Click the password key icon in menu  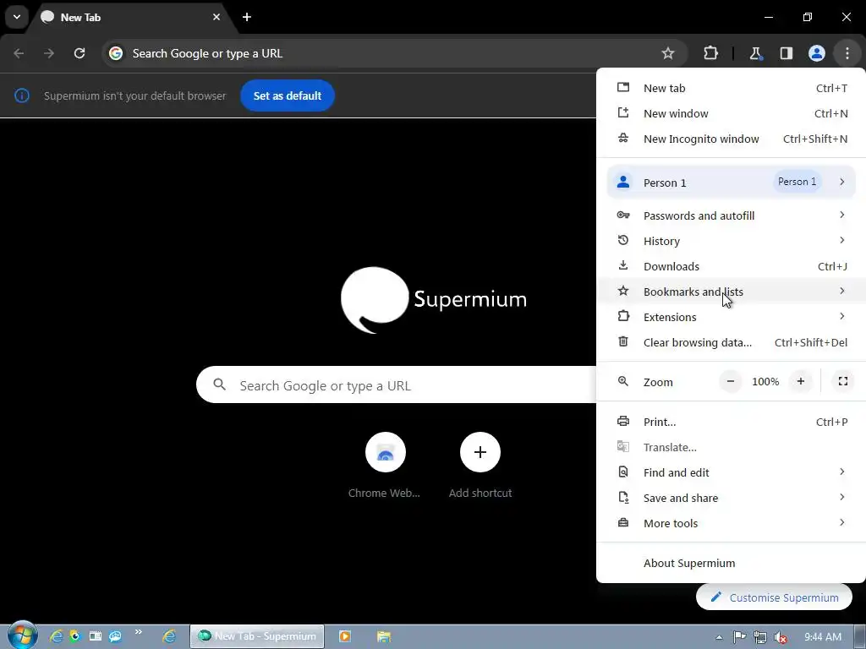[623, 215]
